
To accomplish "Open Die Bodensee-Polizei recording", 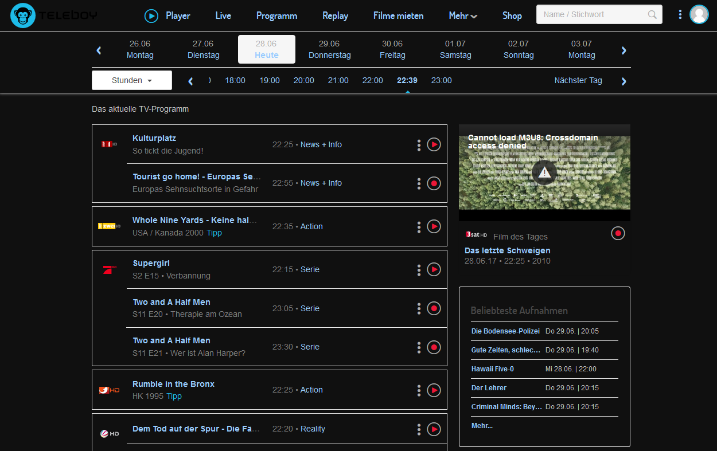I will point(505,331).
